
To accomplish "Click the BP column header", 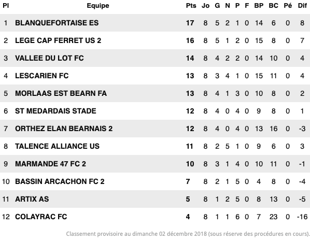I will tap(259, 6).
